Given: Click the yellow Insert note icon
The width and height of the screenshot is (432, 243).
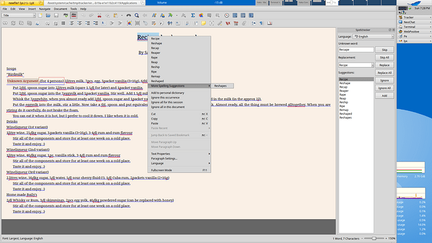Looking at the screenshot, I should point(203,23).
